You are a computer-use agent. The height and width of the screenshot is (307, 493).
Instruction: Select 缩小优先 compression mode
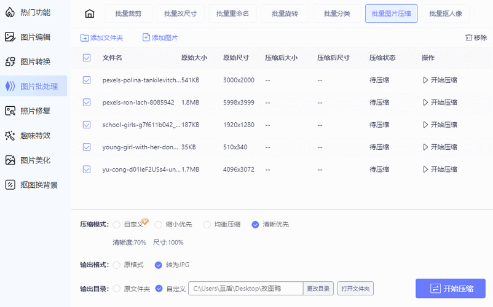159,225
